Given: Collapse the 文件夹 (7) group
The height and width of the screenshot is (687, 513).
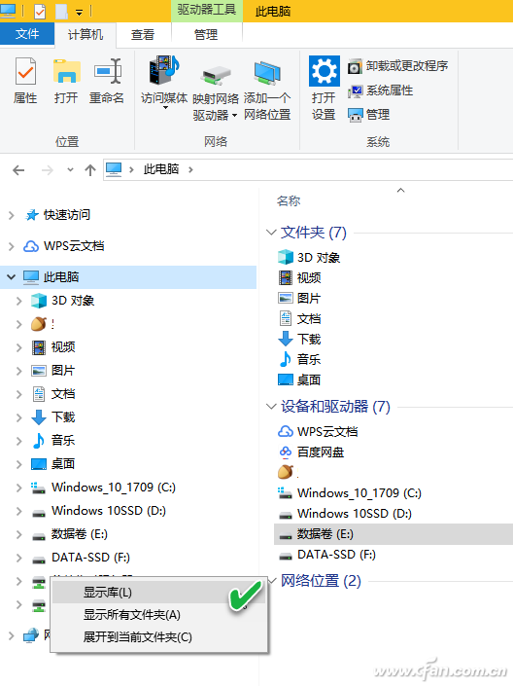Looking at the screenshot, I should click(x=272, y=233).
